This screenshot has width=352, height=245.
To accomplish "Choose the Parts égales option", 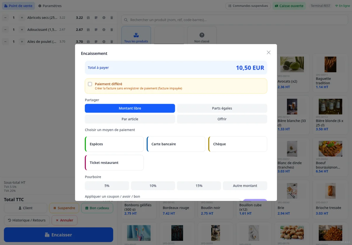I will click(222, 108).
